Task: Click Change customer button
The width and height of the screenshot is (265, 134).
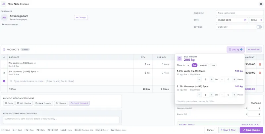Action: 81,17
